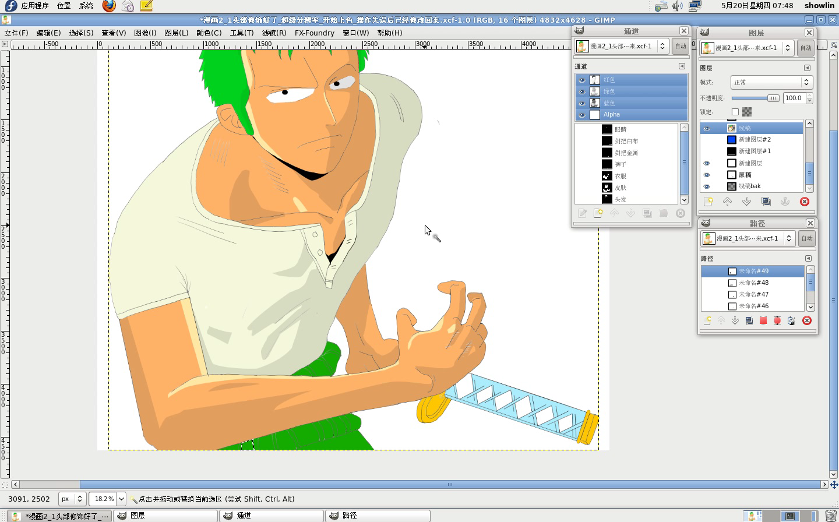Toggle 自动 button in Channels dialog
839x522 pixels.
point(681,46)
